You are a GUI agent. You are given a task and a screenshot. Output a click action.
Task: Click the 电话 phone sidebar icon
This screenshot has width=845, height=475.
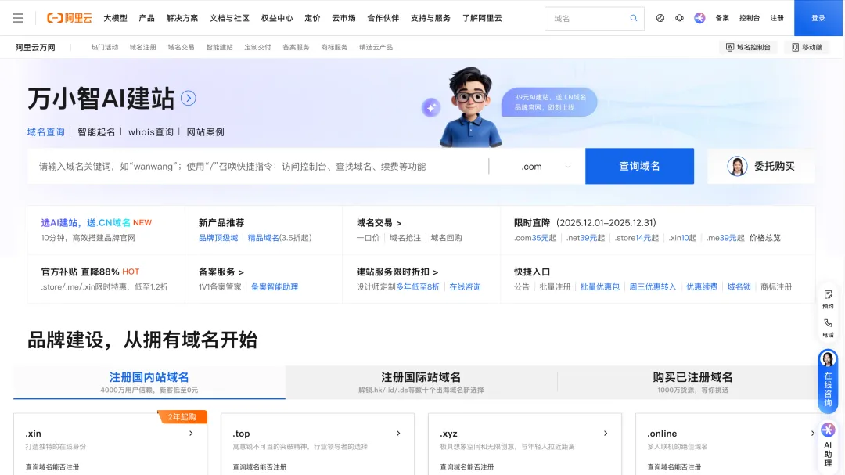[829, 328]
